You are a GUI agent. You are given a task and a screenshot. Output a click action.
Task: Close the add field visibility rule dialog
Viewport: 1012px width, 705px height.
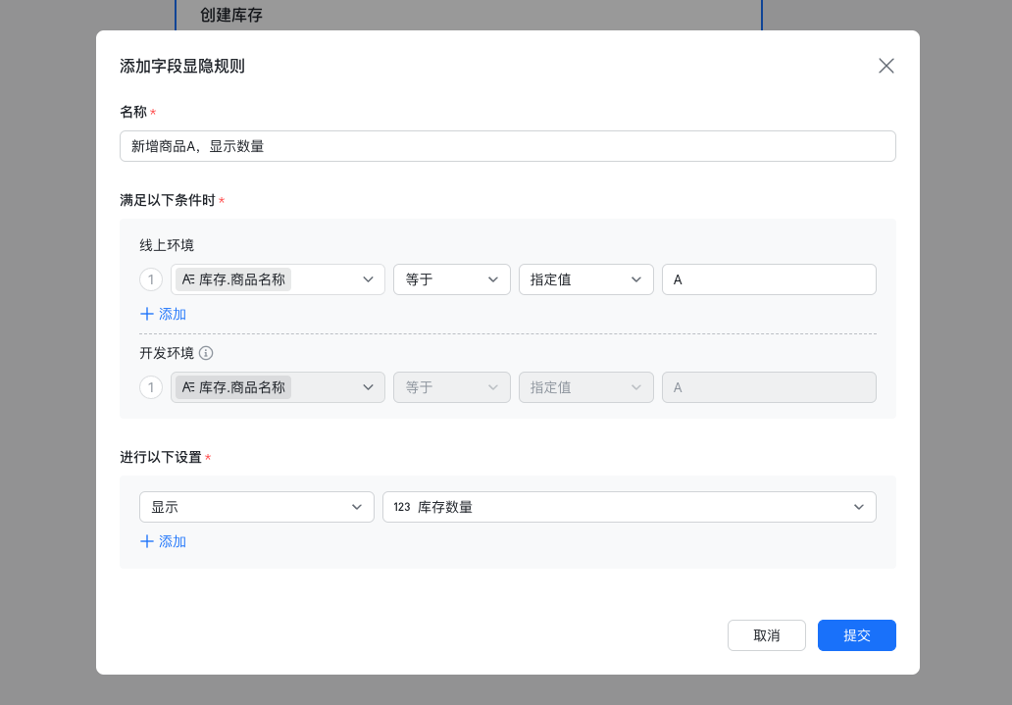[x=886, y=66]
